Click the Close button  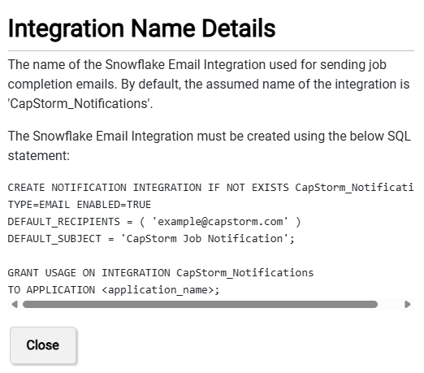click(x=43, y=345)
